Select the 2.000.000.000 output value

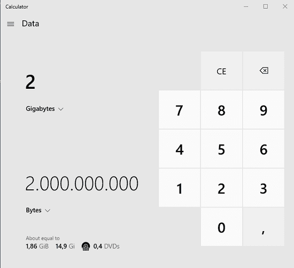[82, 183]
